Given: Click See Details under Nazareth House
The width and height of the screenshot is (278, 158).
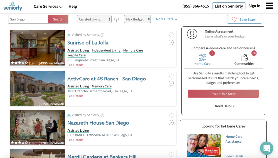Looking at the screenshot, I should (x=75, y=140).
